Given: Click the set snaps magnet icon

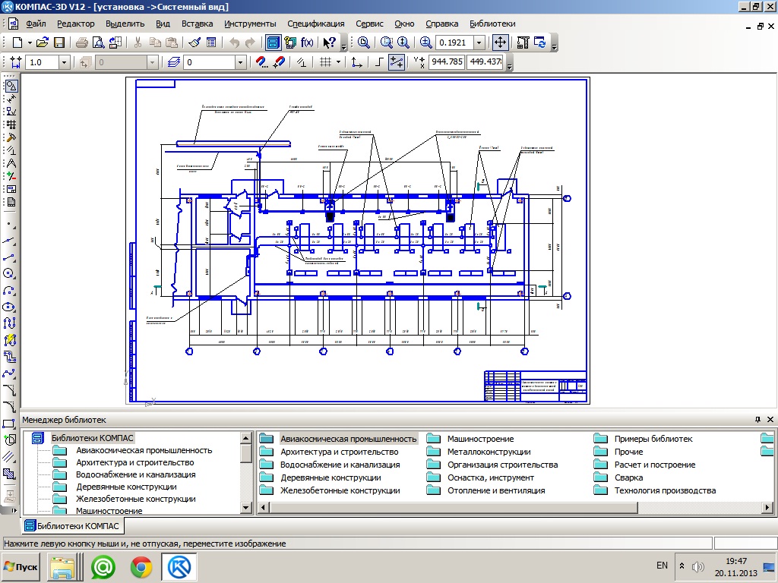Looking at the screenshot, I should pos(261,62).
